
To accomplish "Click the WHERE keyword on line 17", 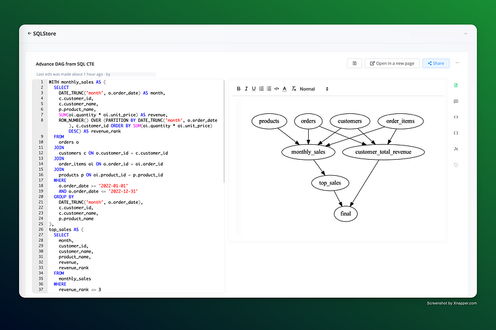I will 60,180.
